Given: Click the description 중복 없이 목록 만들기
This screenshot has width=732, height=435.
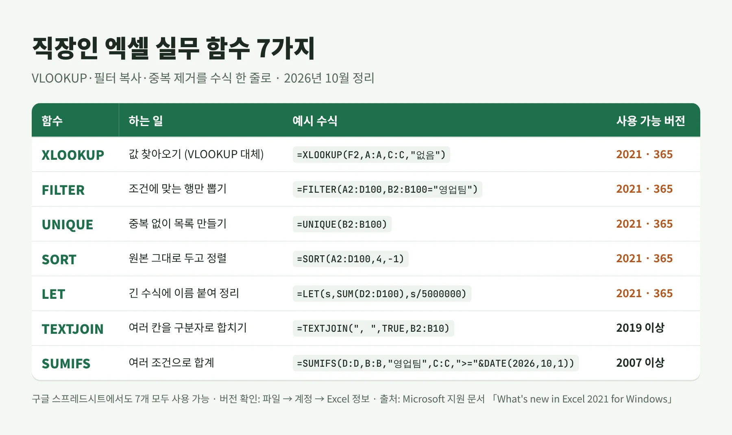Looking at the screenshot, I should [177, 224].
